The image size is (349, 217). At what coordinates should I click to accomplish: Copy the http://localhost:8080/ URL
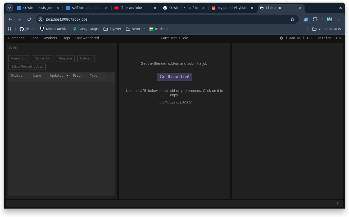pyautogui.click(x=174, y=103)
